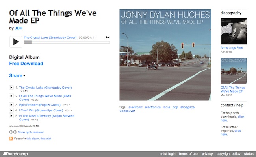
Task: Open artist login in the footer
Action: click(x=167, y=154)
